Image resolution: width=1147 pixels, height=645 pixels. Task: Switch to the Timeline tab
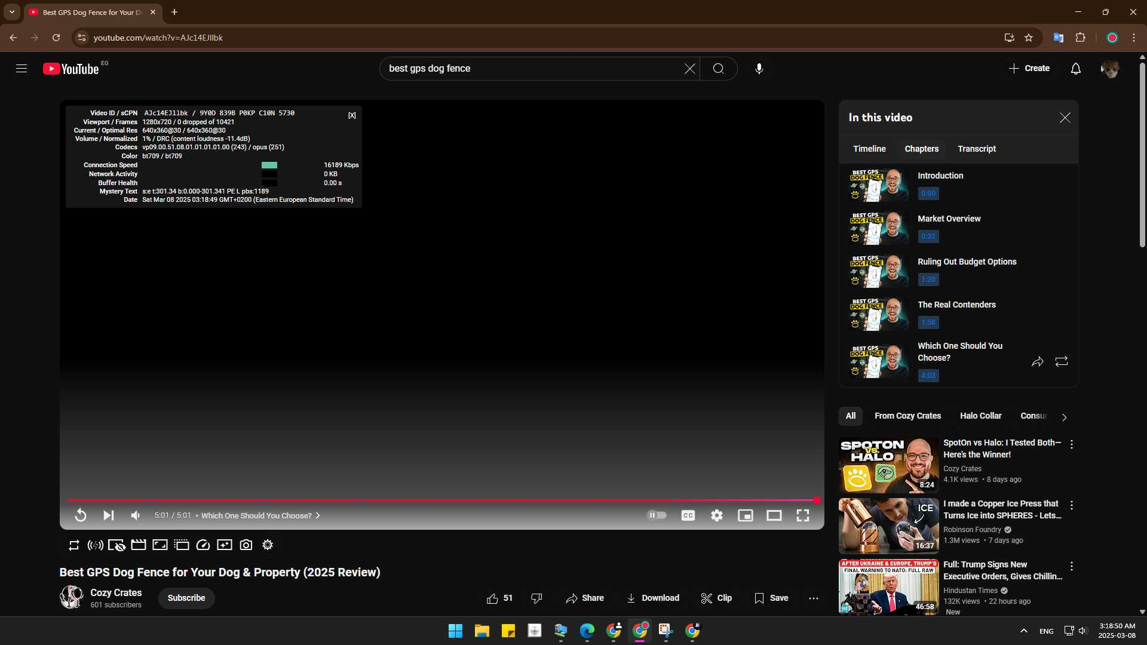click(869, 149)
